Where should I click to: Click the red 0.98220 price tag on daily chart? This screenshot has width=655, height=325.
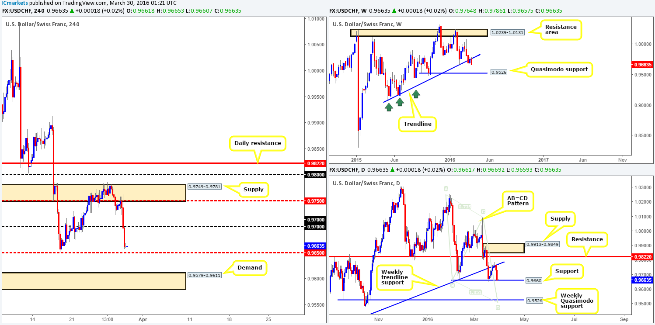pyautogui.click(x=643, y=257)
